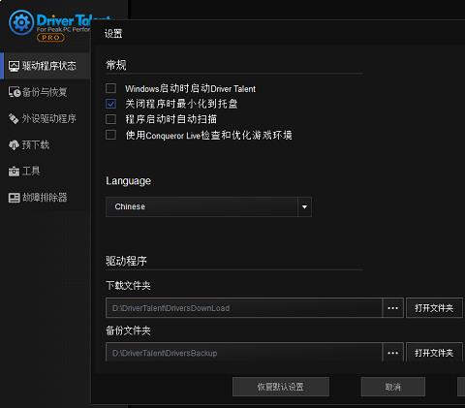Open the 故障排除器 sidebar item
The image size is (465, 408).
(46, 198)
